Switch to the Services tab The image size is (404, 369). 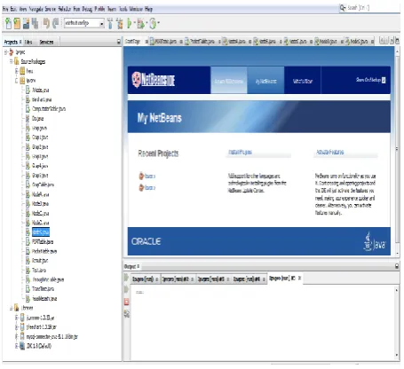click(46, 42)
